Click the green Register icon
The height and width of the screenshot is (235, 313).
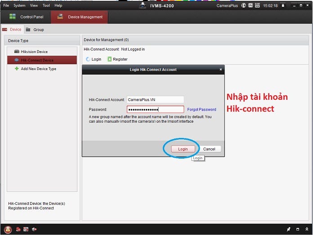pyautogui.click(x=109, y=59)
